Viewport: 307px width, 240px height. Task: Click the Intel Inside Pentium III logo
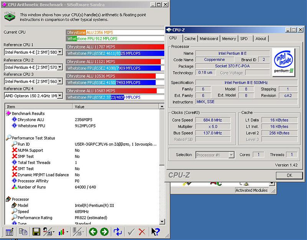[284, 62]
